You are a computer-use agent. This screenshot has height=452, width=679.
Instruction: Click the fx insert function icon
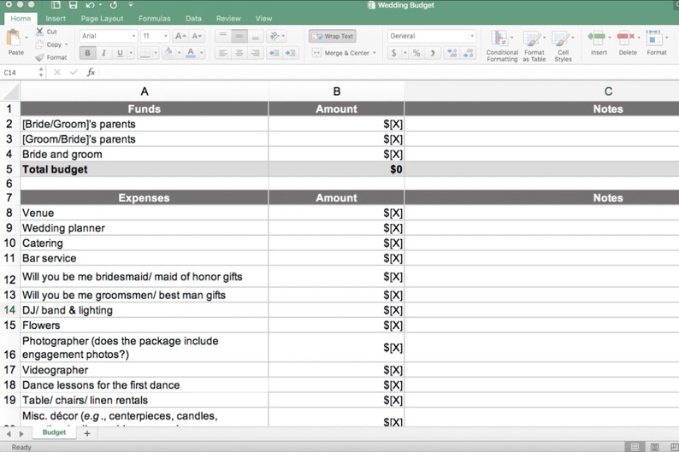(91, 73)
